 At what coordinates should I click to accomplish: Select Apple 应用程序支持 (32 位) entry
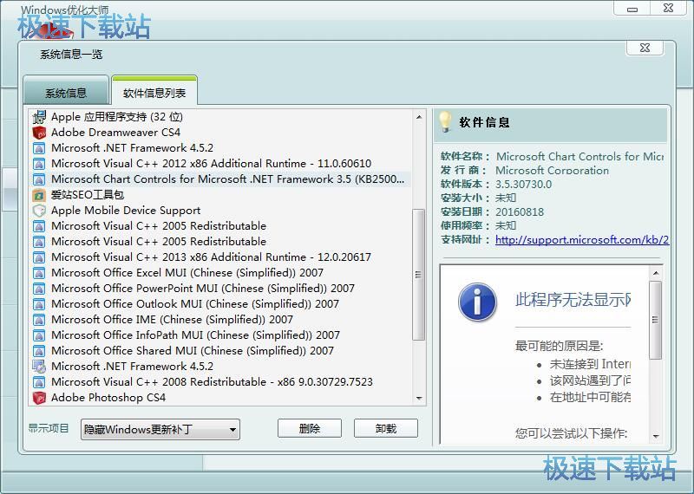[x=117, y=117]
